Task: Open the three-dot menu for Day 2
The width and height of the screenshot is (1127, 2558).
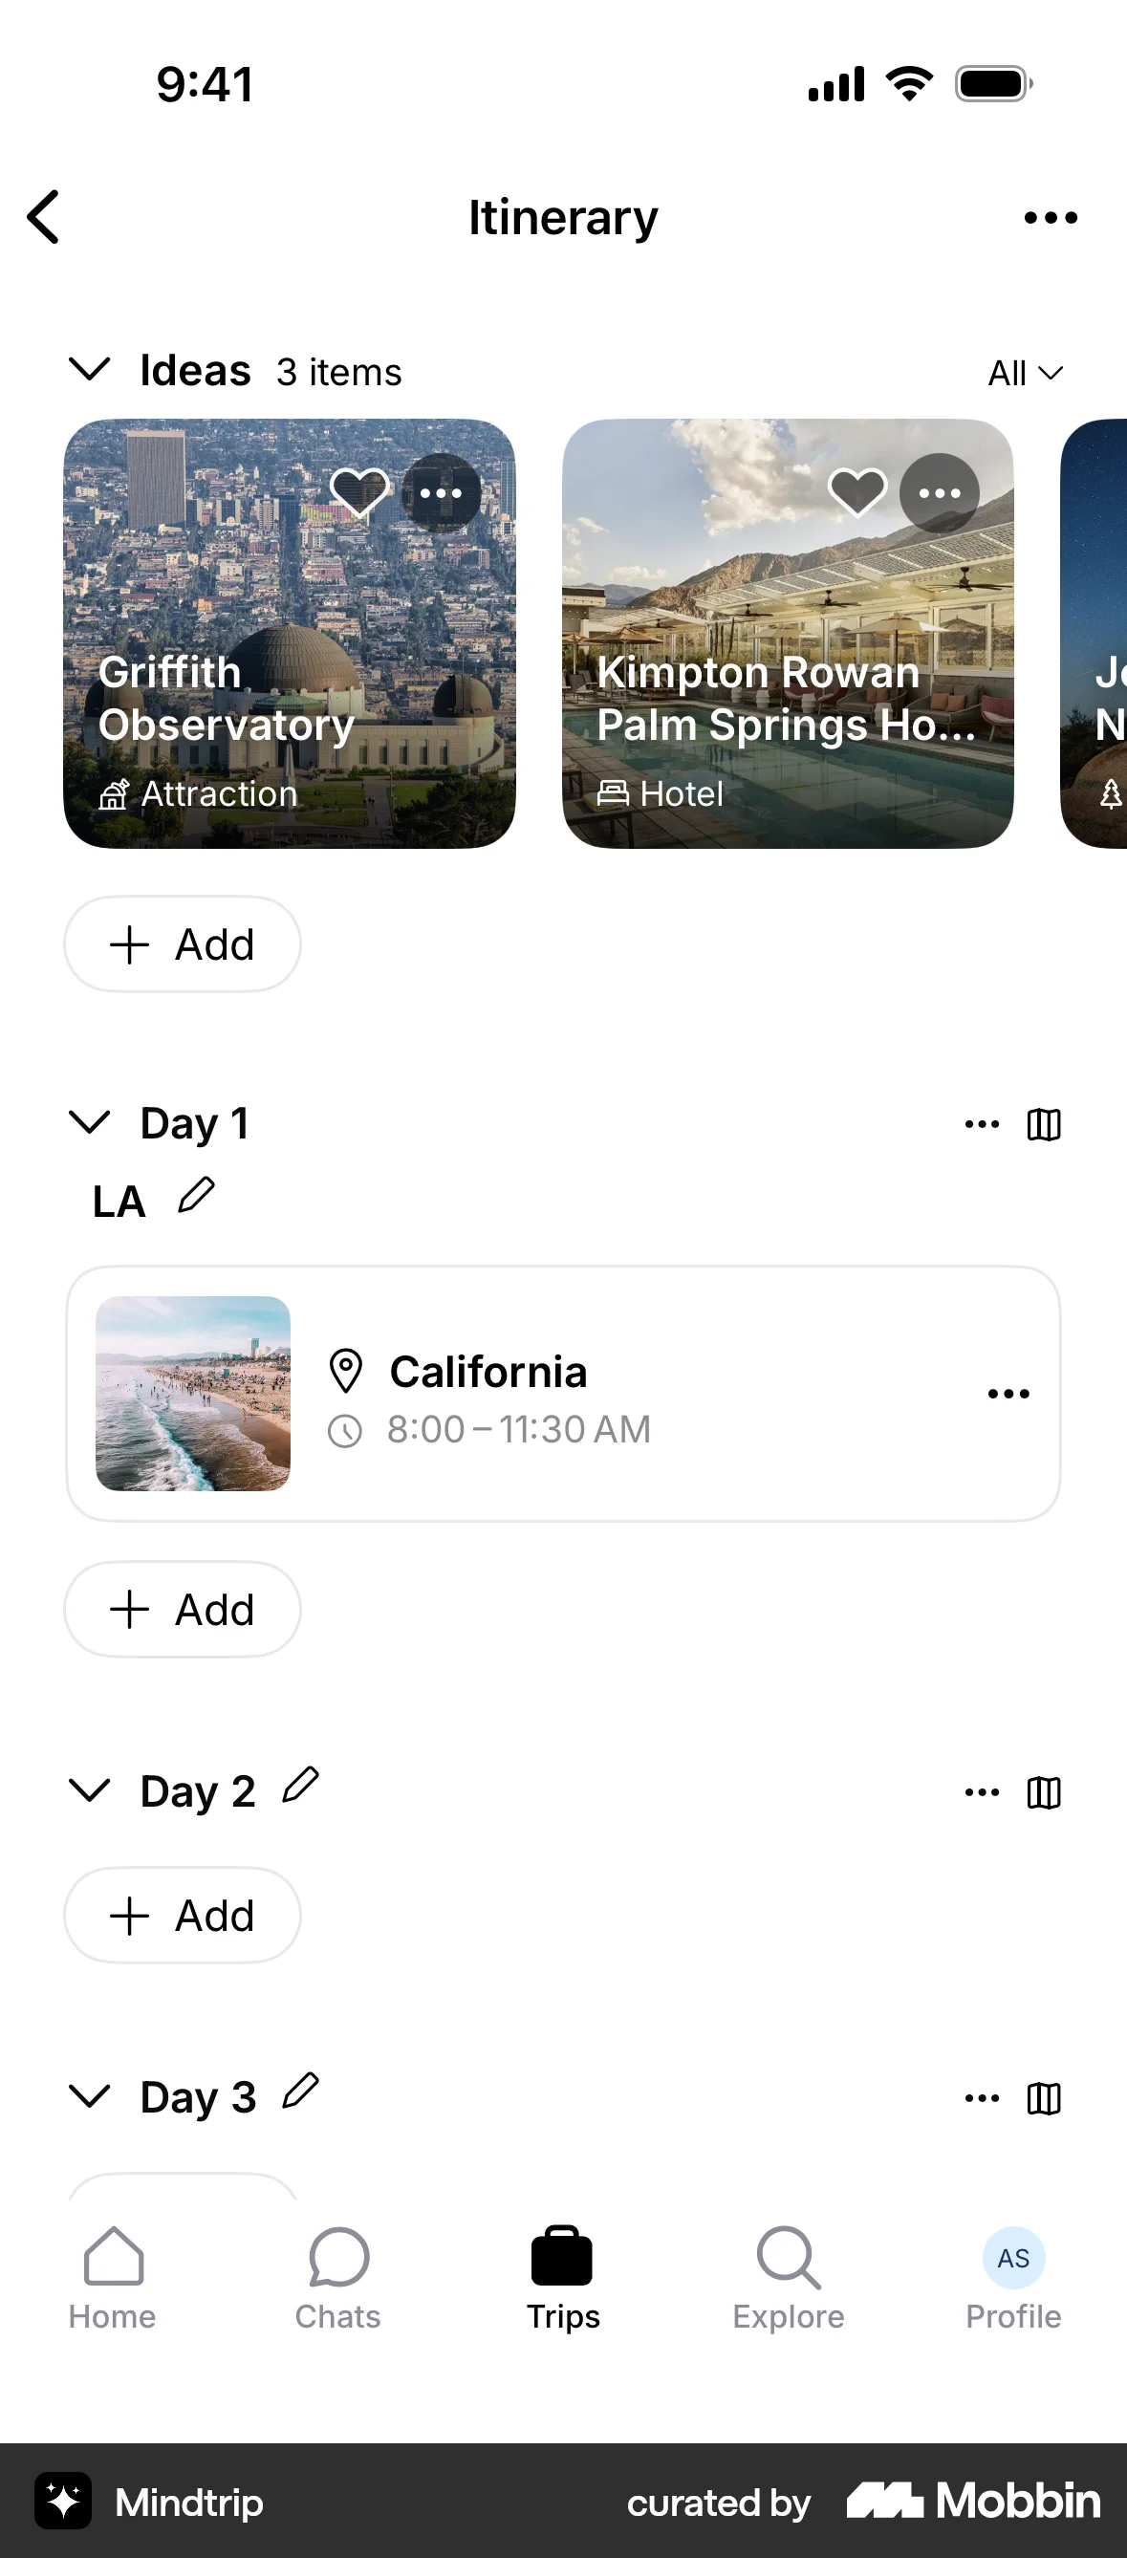Action: (982, 1791)
